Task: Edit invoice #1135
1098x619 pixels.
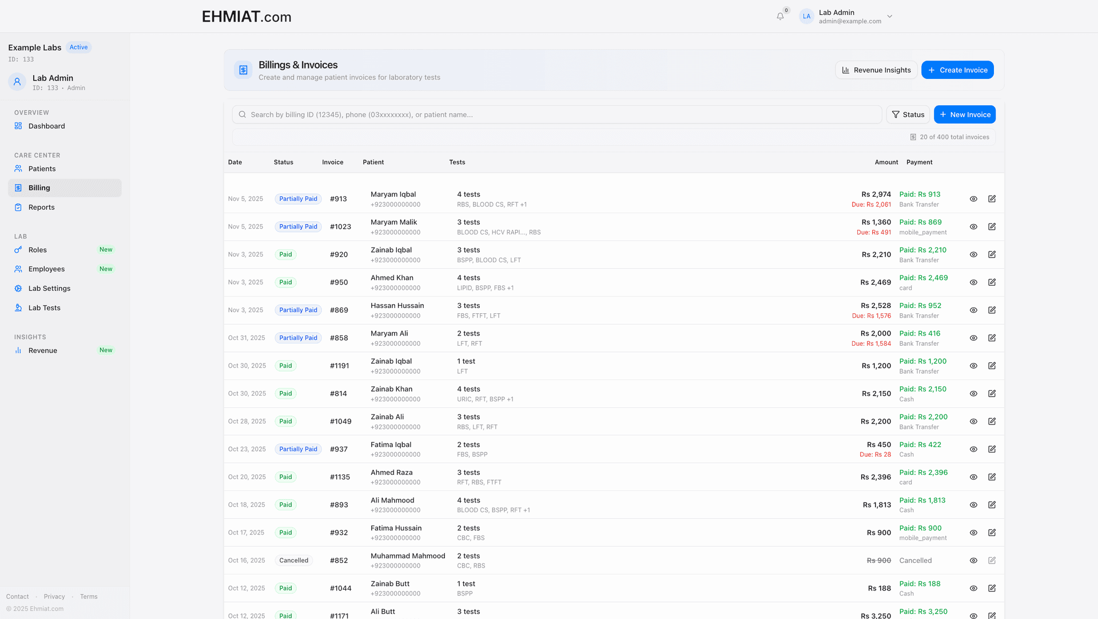Action: [x=992, y=477]
